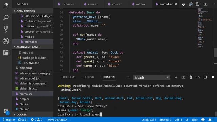Image resolution: width=217 pixels, height=122 pixels.
Task: Select router.ex in Open Editors
Action: point(33,21)
